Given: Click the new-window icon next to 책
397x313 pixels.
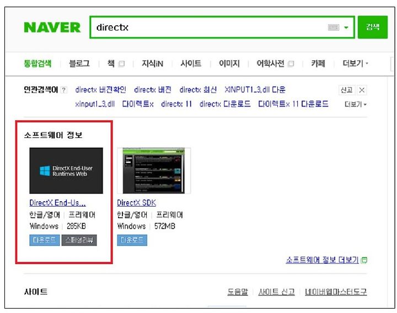Looking at the screenshot, I should 122,63.
